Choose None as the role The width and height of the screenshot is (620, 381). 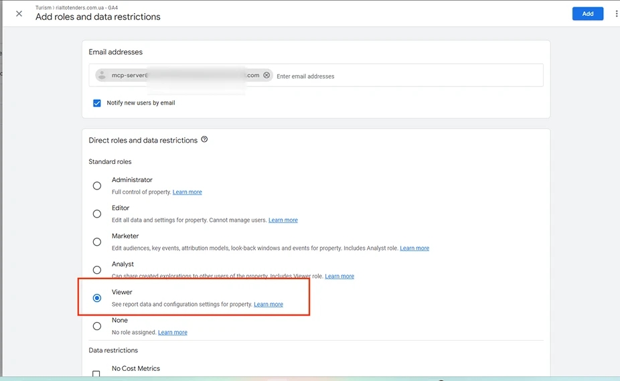pos(97,326)
